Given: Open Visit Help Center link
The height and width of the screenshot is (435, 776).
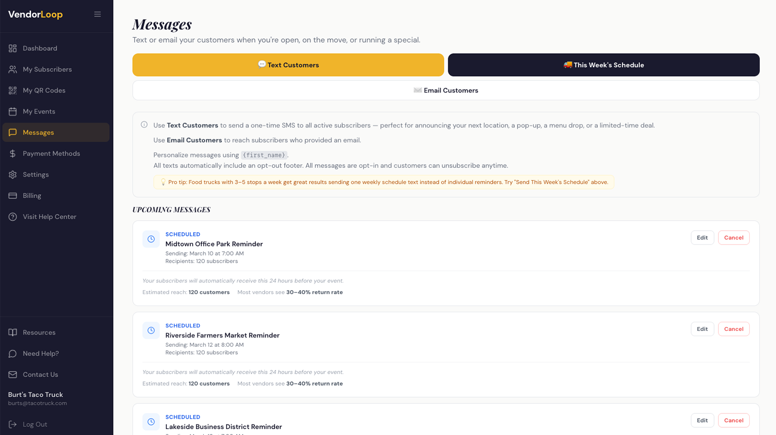Looking at the screenshot, I should tap(56, 217).
